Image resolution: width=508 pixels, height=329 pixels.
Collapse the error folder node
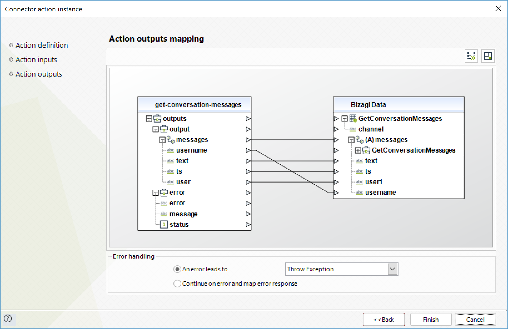pos(156,193)
